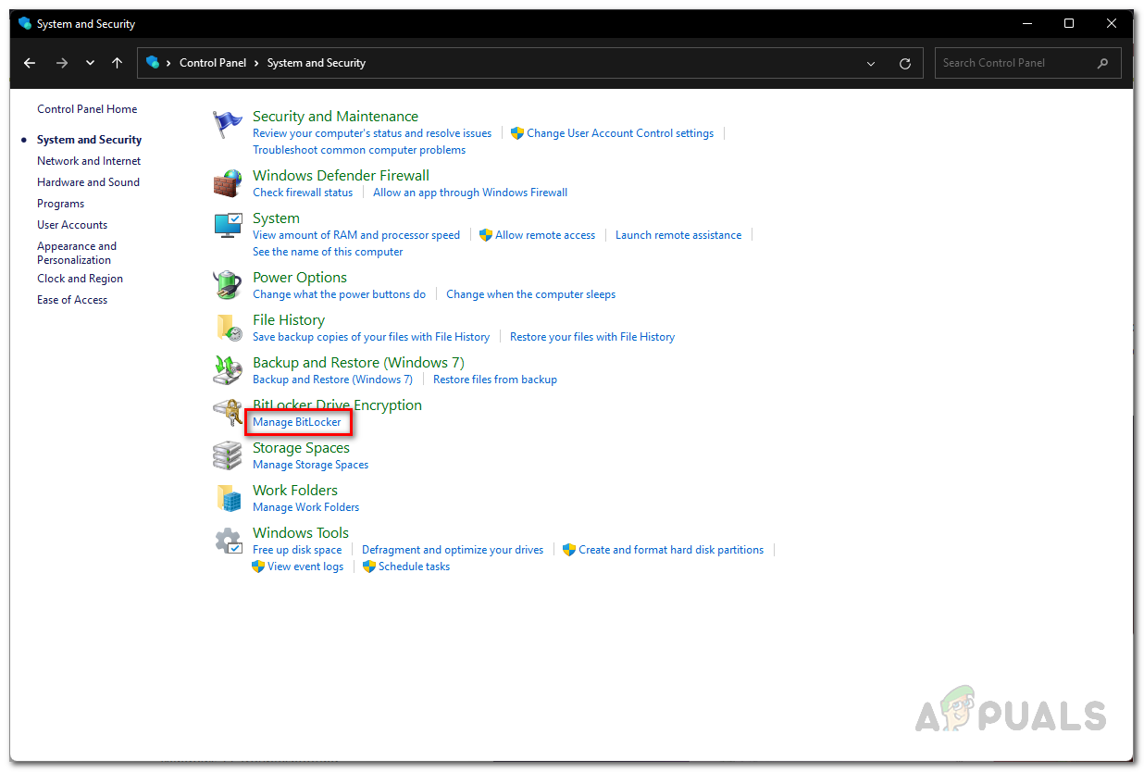Viewport: 1144px width, 772px height.
Task: Click Defragment and optimize your drives
Action: pos(453,550)
